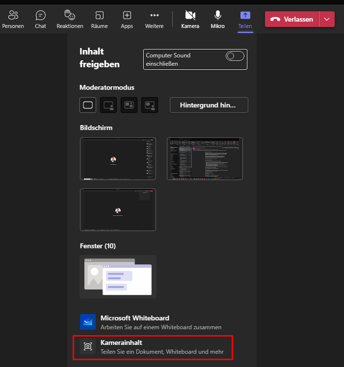This screenshot has width=344, height=367.
Task: Toggle the Mikro microphone
Action: click(x=217, y=19)
